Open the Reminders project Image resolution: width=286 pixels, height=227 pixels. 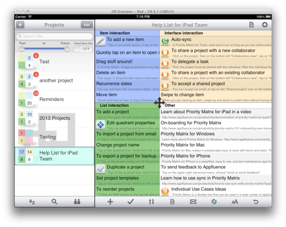(x=54, y=99)
